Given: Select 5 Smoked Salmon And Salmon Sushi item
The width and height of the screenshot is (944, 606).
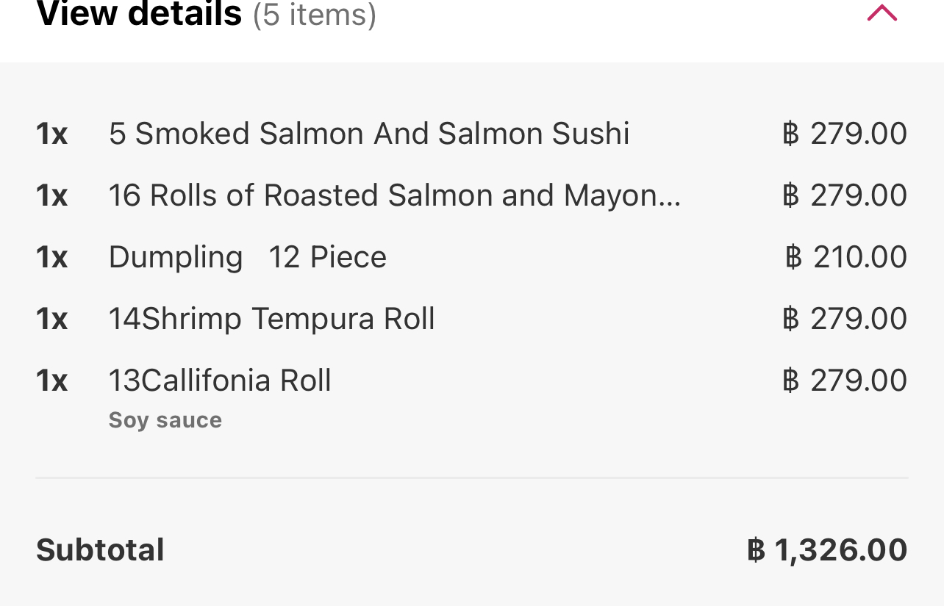Looking at the screenshot, I should point(369,134).
